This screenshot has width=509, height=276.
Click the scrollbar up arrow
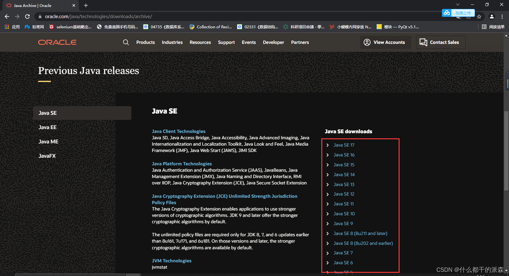tap(506, 36)
